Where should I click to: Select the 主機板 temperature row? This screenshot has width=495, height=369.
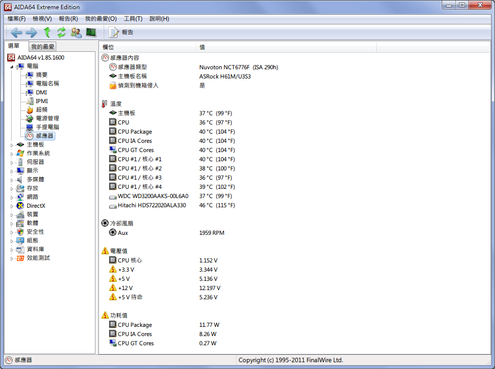point(171,113)
